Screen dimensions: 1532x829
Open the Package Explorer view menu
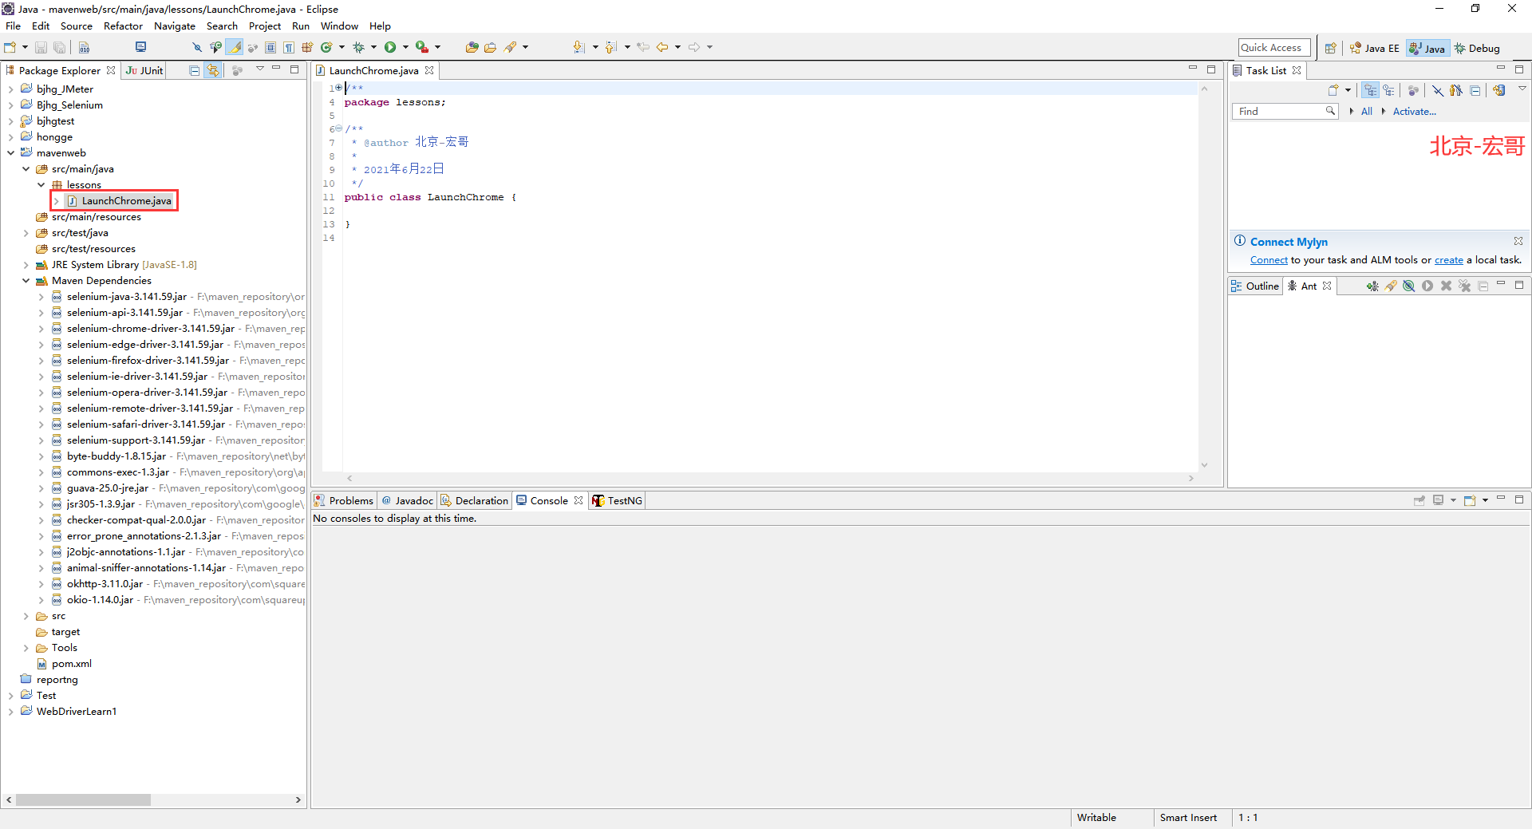(x=259, y=69)
